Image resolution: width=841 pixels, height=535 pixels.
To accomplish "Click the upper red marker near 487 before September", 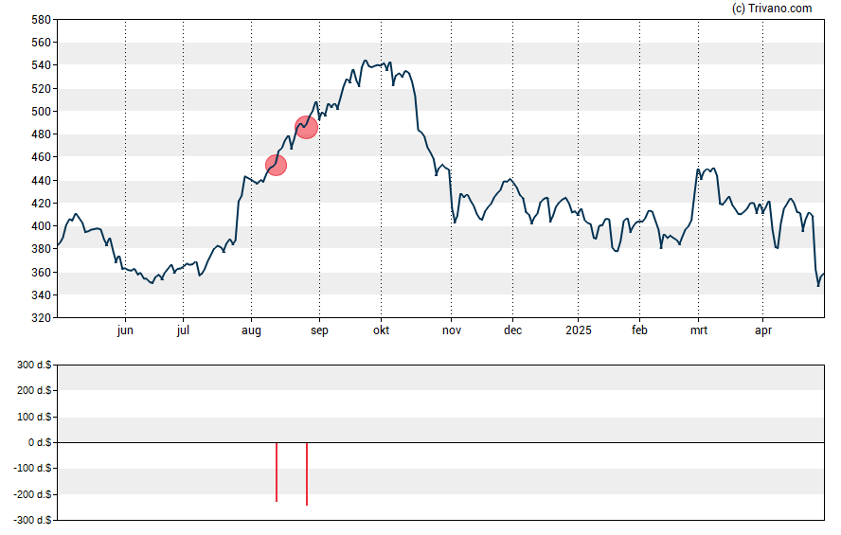I will [306, 127].
